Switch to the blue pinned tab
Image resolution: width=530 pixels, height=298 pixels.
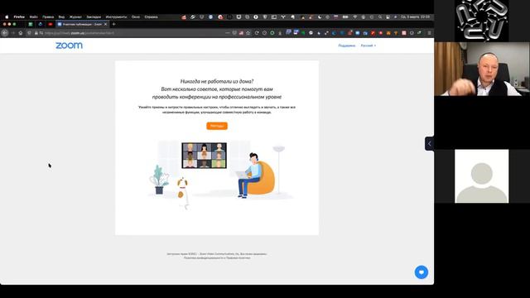[41, 24]
